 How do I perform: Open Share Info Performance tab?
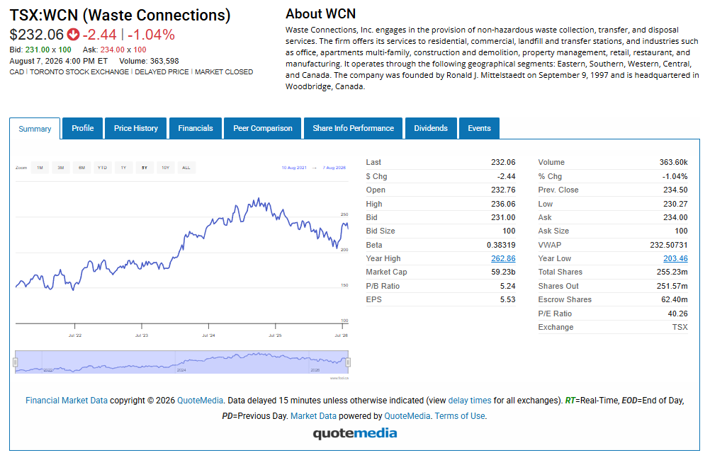tap(353, 128)
